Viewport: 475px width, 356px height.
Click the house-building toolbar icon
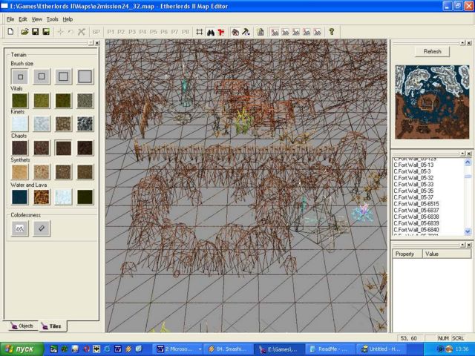coord(235,32)
